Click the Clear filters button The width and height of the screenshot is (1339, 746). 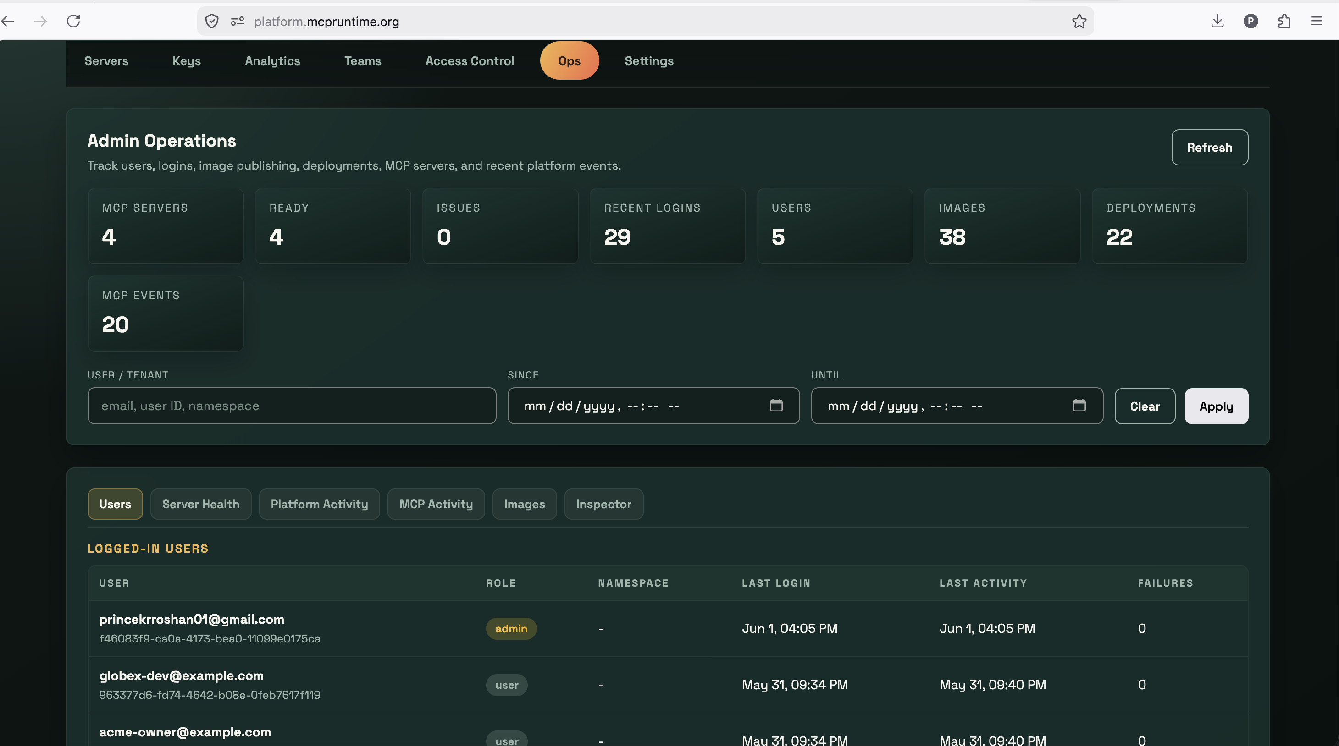(x=1145, y=406)
